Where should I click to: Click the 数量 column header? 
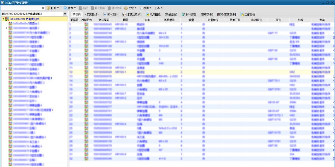point(191,19)
